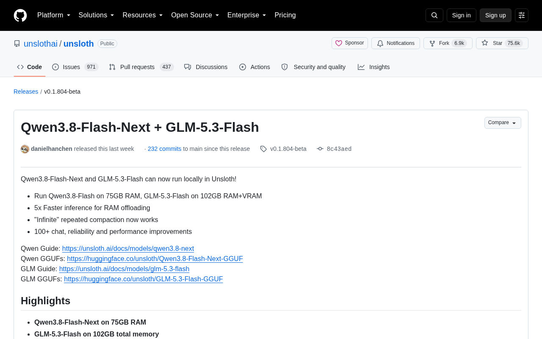Viewport: 542px width, 339px height.
Task: Open the v0.1.804-beta tag link
Action: coord(288,149)
